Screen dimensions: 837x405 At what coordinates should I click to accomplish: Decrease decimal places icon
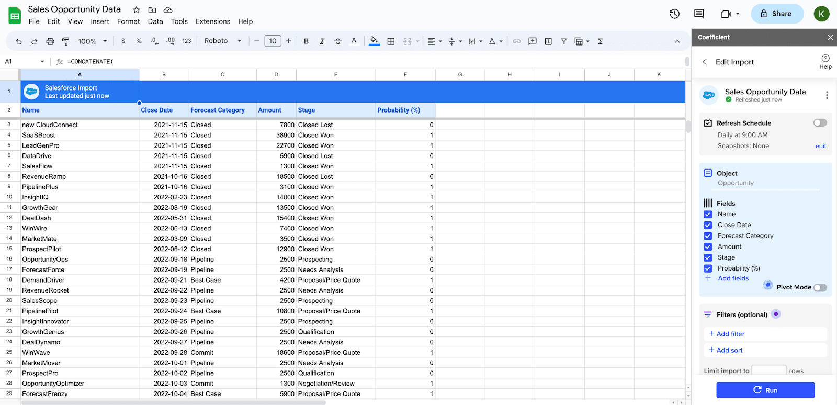(x=154, y=41)
